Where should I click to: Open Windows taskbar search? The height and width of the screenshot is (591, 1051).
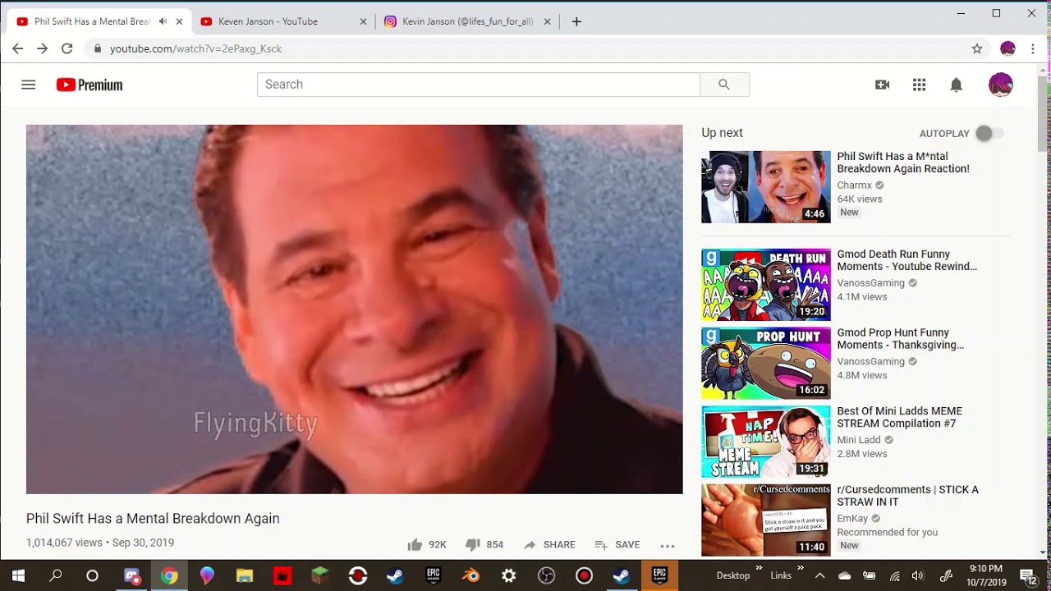click(55, 575)
